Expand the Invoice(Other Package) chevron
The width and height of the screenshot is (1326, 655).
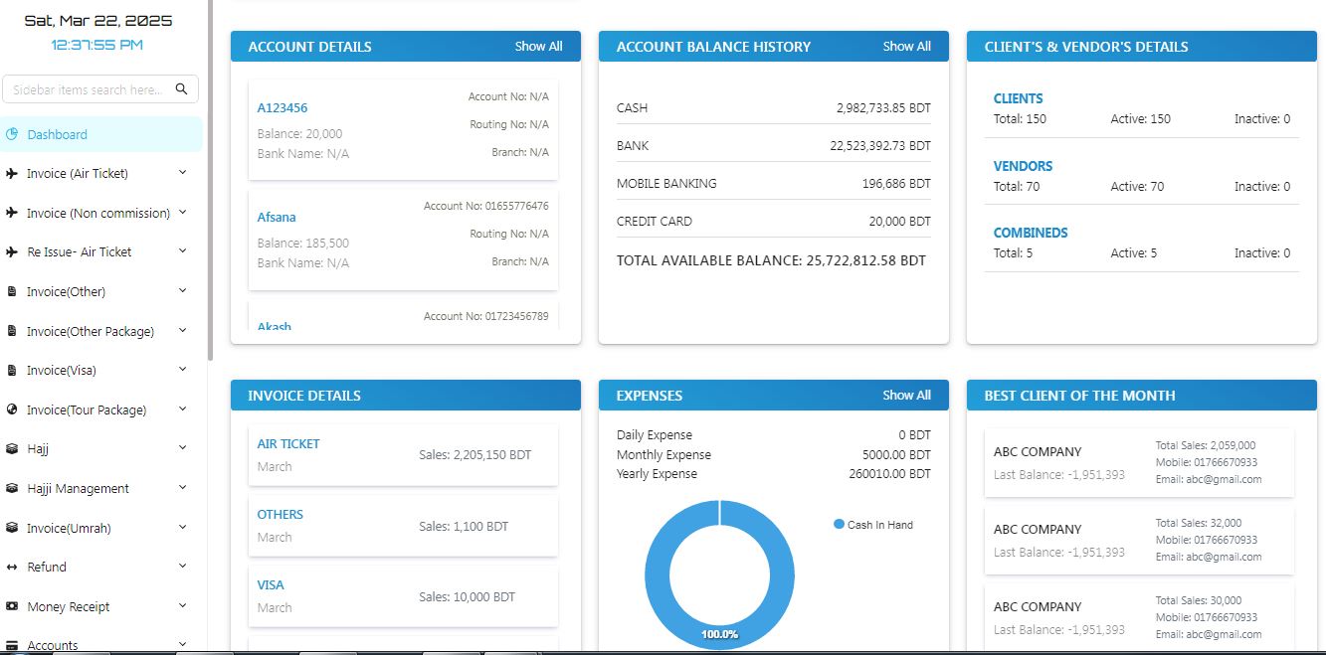tap(182, 330)
